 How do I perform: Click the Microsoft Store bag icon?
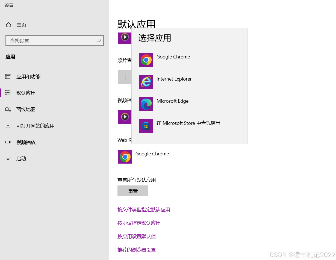click(x=146, y=126)
